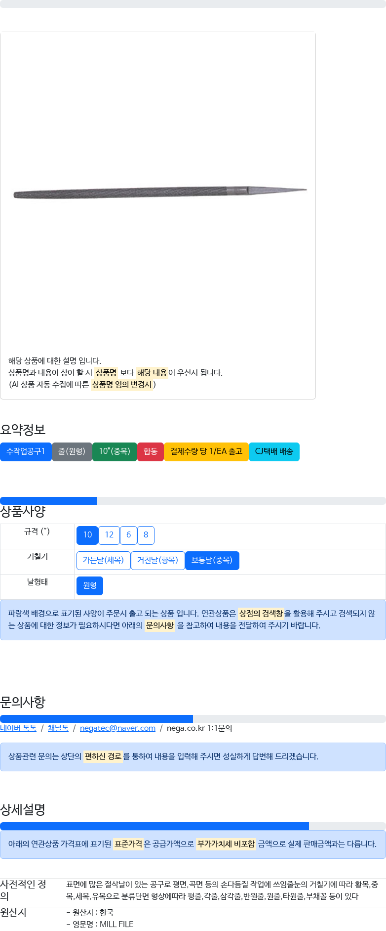The width and height of the screenshot is (386, 931).
Task: Select 원형 blade shape option
Action: click(x=90, y=585)
